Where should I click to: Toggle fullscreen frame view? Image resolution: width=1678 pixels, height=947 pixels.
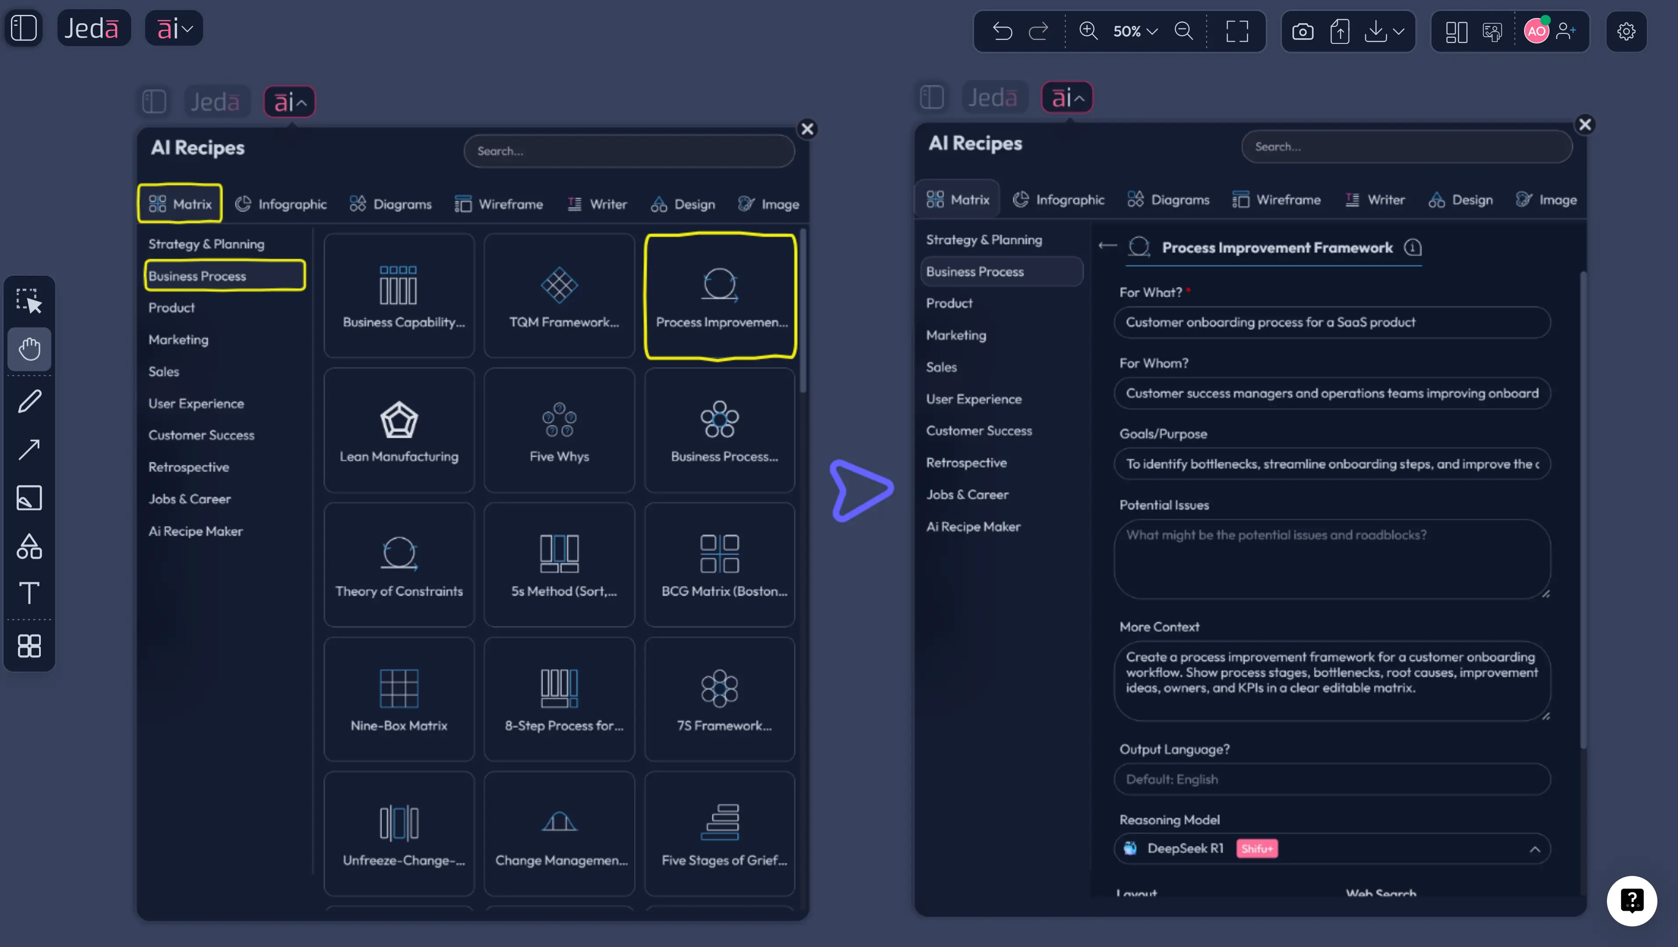tap(1236, 31)
